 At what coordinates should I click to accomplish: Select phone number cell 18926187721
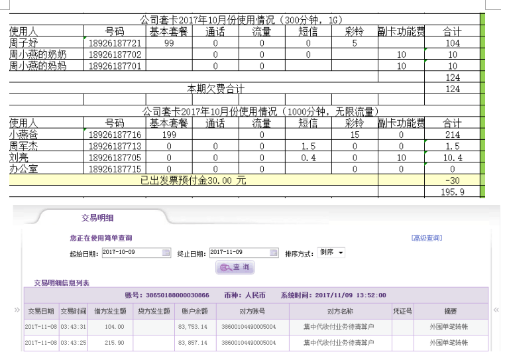[115, 43]
